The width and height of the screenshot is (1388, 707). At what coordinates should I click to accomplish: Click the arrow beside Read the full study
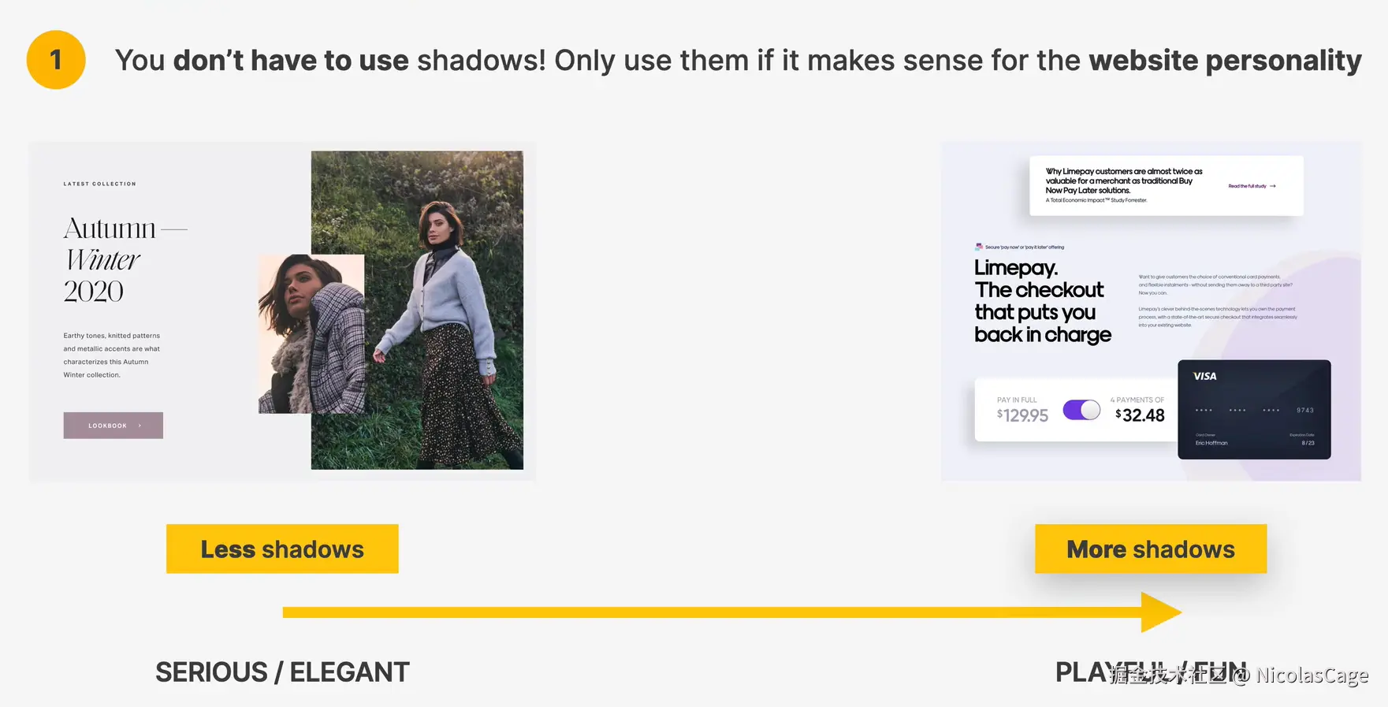[1273, 186]
